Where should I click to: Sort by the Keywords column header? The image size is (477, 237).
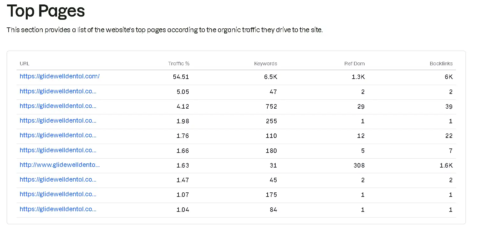(266, 63)
